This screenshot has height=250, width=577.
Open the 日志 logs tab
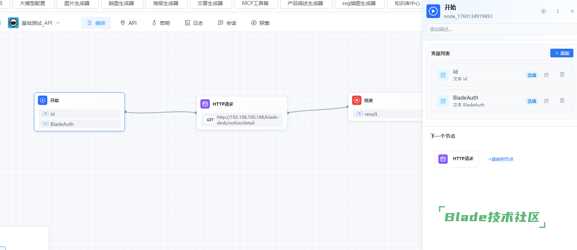pyautogui.click(x=194, y=23)
